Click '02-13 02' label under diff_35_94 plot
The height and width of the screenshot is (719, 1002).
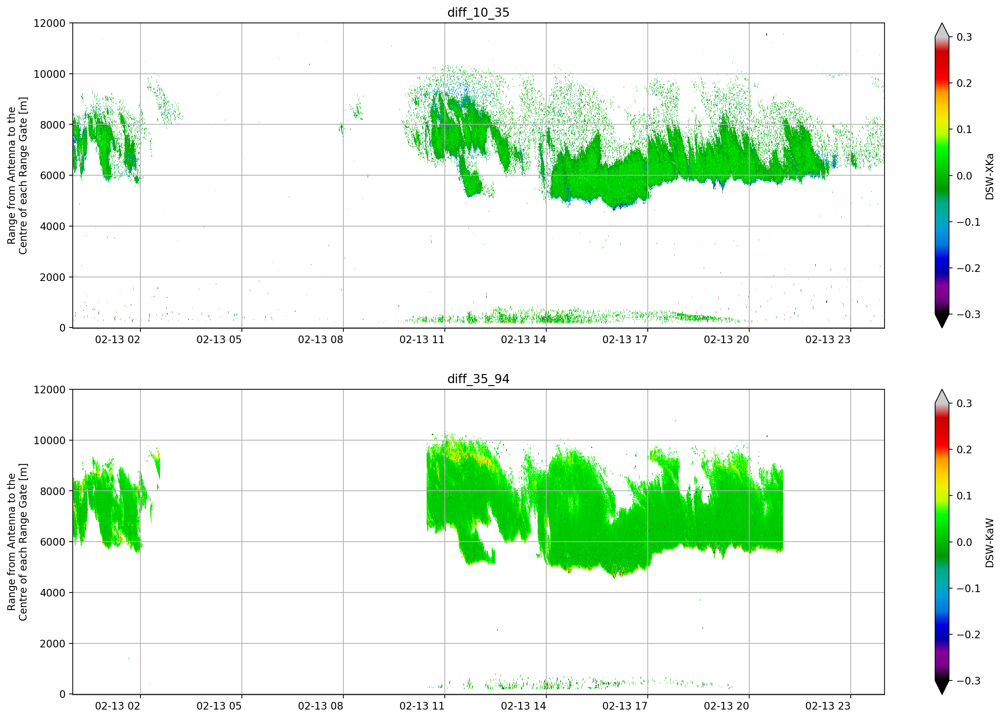coord(117,706)
